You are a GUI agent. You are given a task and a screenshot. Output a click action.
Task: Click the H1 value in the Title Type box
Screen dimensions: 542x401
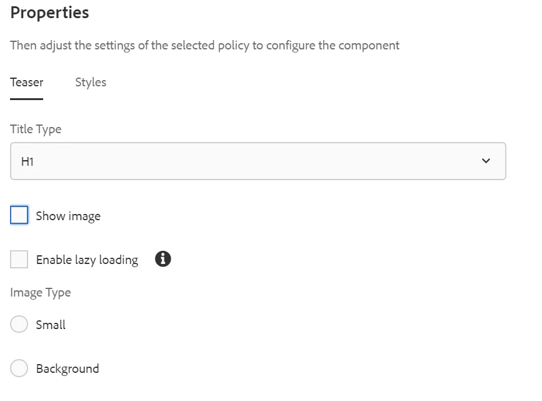pos(27,161)
